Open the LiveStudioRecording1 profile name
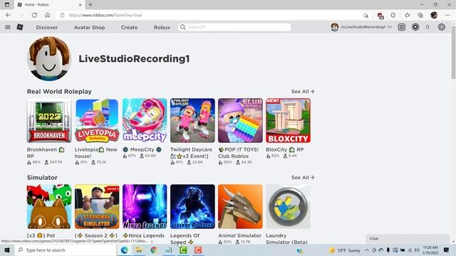Viewport: 456px width, 256px height. pyautogui.click(x=134, y=58)
